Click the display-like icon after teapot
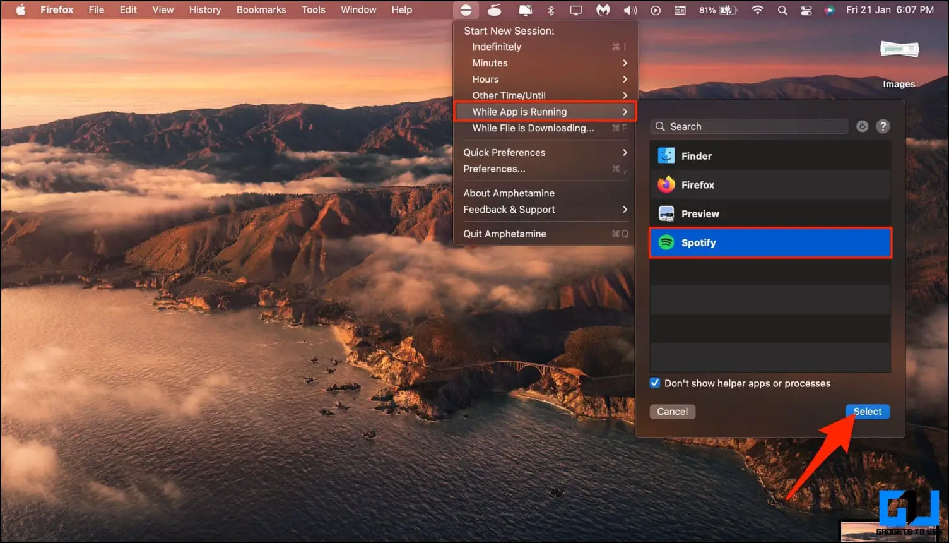Screen dimensions: 949x543 (525, 10)
